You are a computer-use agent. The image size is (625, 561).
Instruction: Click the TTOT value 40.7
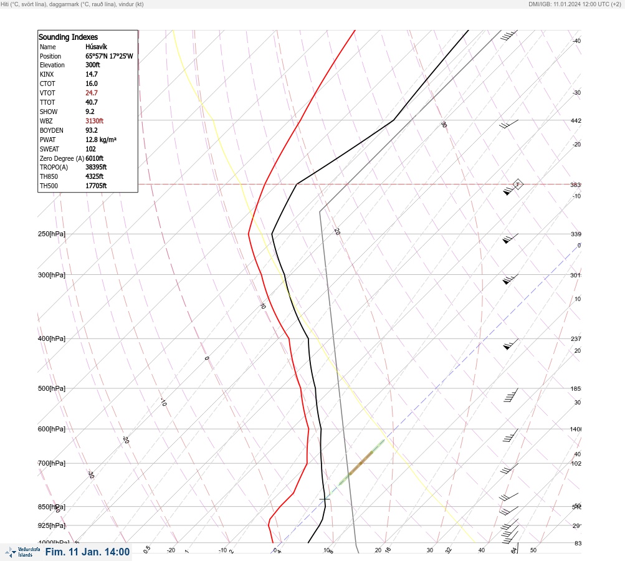[91, 102]
